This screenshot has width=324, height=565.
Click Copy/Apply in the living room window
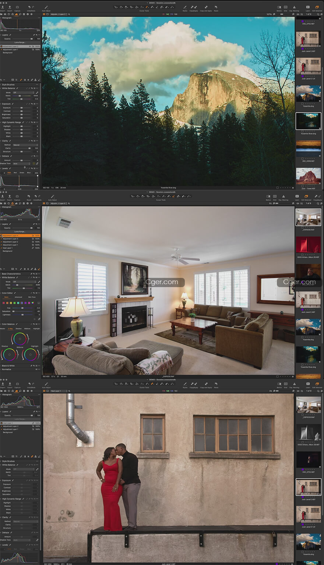coord(317,197)
